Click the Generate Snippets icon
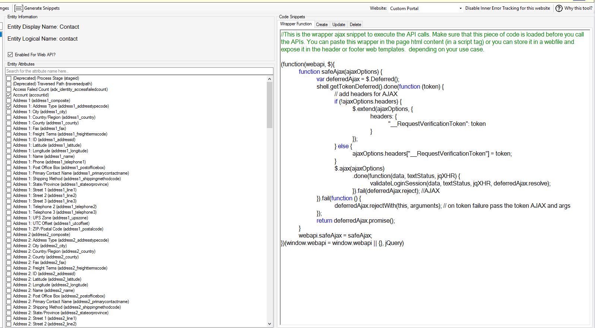 pyautogui.click(x=19, y=8)
